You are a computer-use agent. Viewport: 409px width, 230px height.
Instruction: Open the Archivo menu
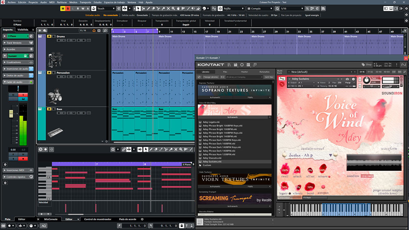click(x=11, y=2)
